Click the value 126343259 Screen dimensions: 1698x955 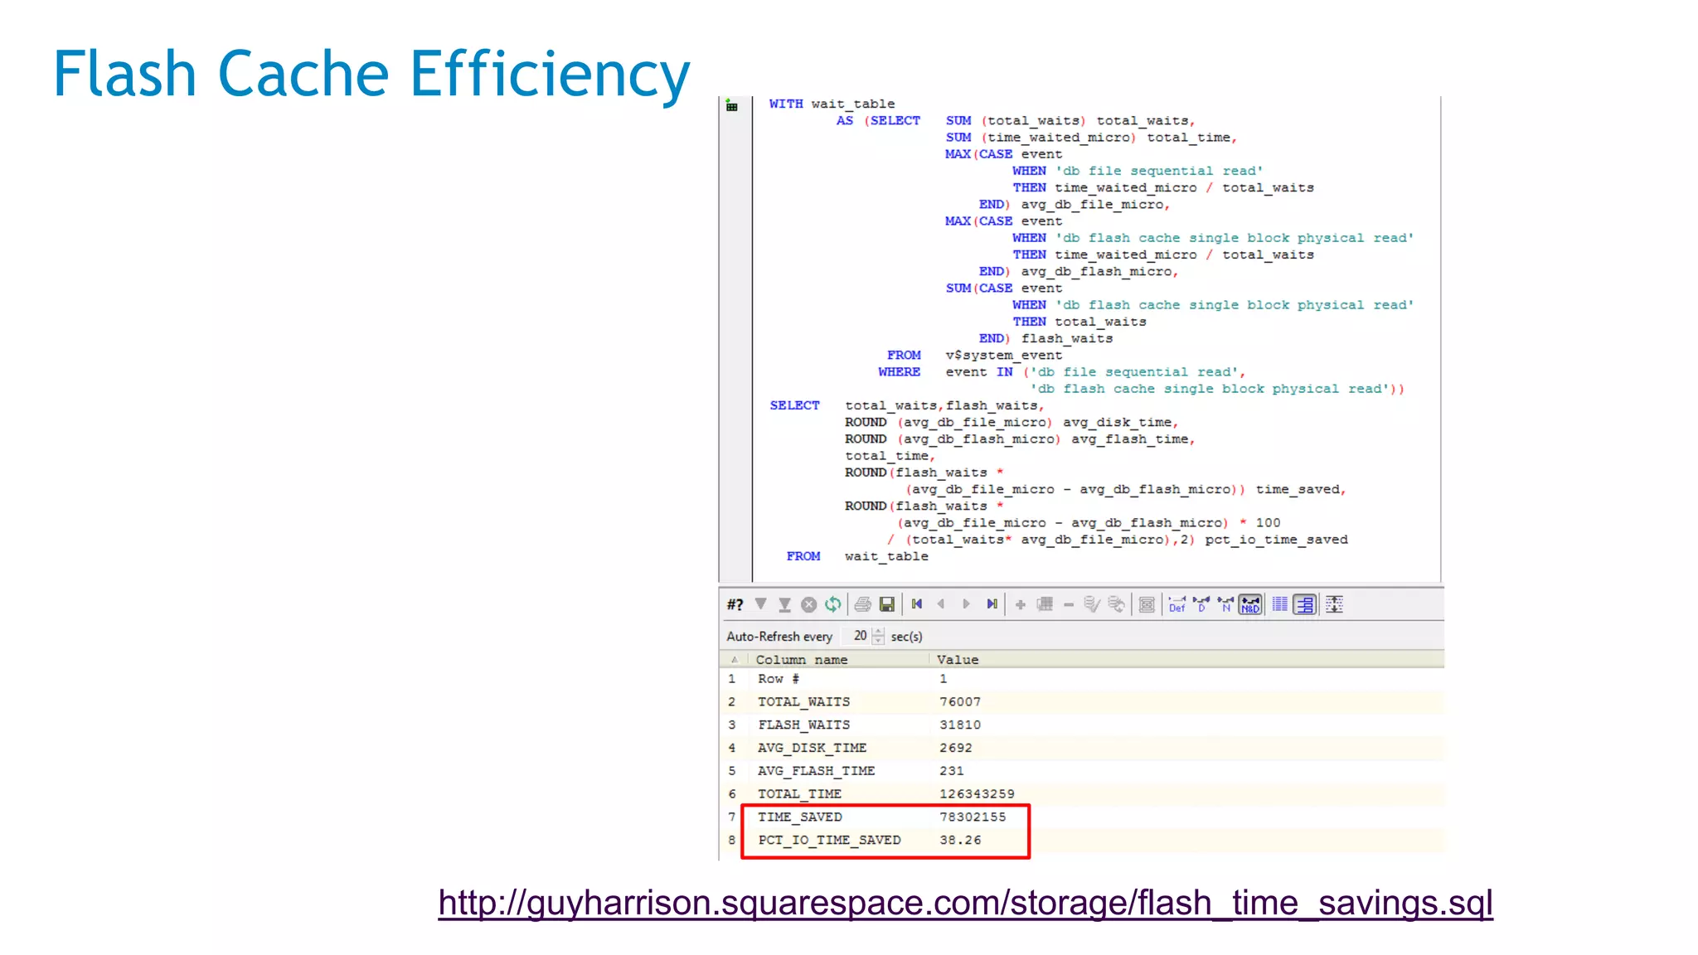tap(977, 794)
